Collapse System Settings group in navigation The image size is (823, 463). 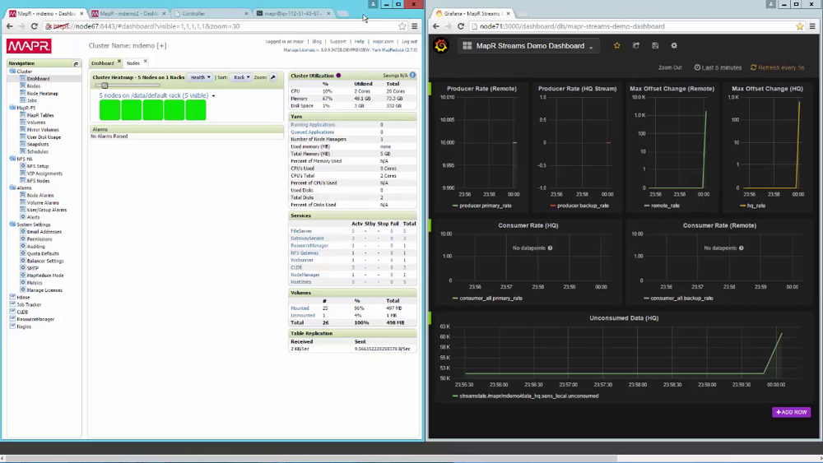point(12,225)
